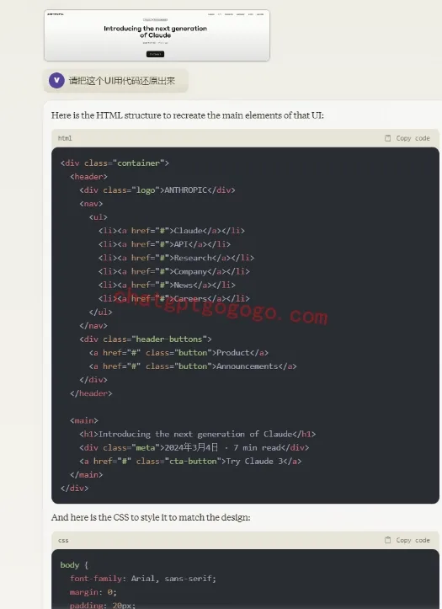Click the meta date 7 min read line

click(x=194, y=448)
